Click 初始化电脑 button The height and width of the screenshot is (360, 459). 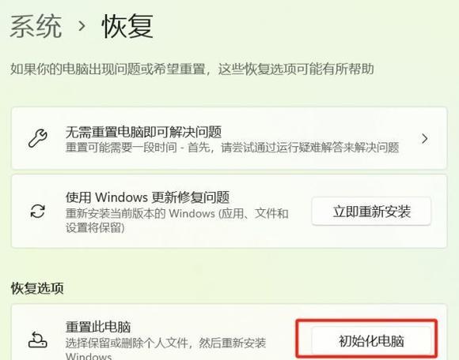pyautogui.click(x=371, y=341)
